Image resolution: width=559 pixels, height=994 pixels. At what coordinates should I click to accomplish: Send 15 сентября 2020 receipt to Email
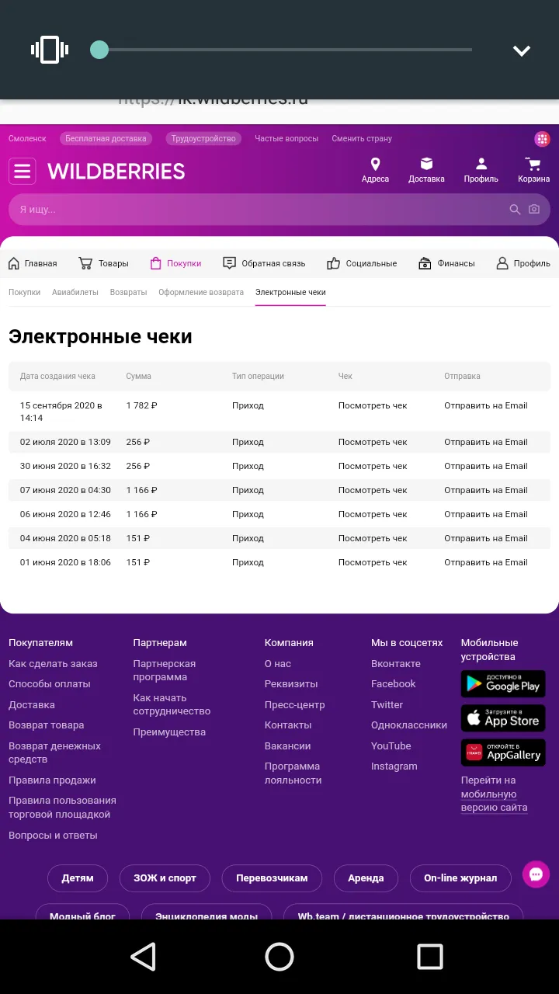pos(485,405)
